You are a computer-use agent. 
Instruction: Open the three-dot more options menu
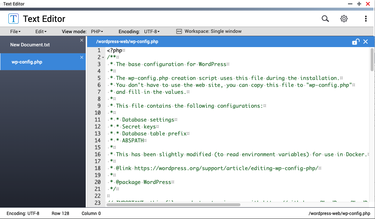(x=366, y=19)
